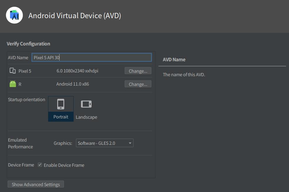The image size is (289, 192).
Task: Toggle startup orientation back to Portrait
Action: point(61,108)
